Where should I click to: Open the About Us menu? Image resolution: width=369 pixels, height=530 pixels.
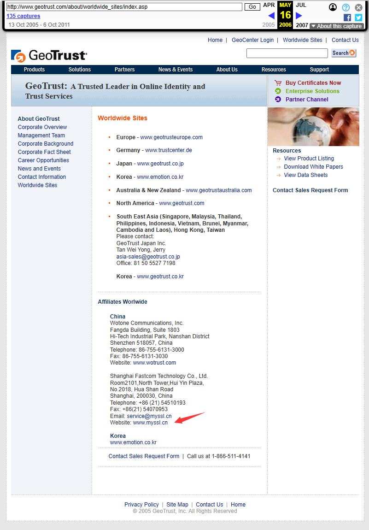(227, 70)
